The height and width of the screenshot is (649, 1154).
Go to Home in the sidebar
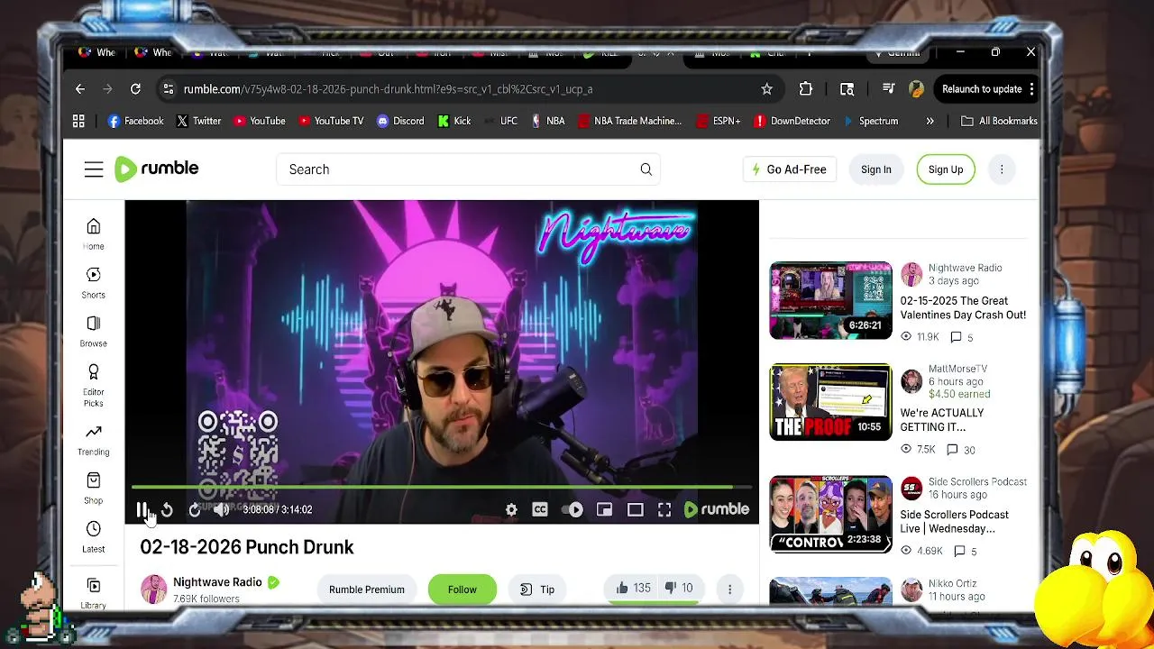point(94,233)
